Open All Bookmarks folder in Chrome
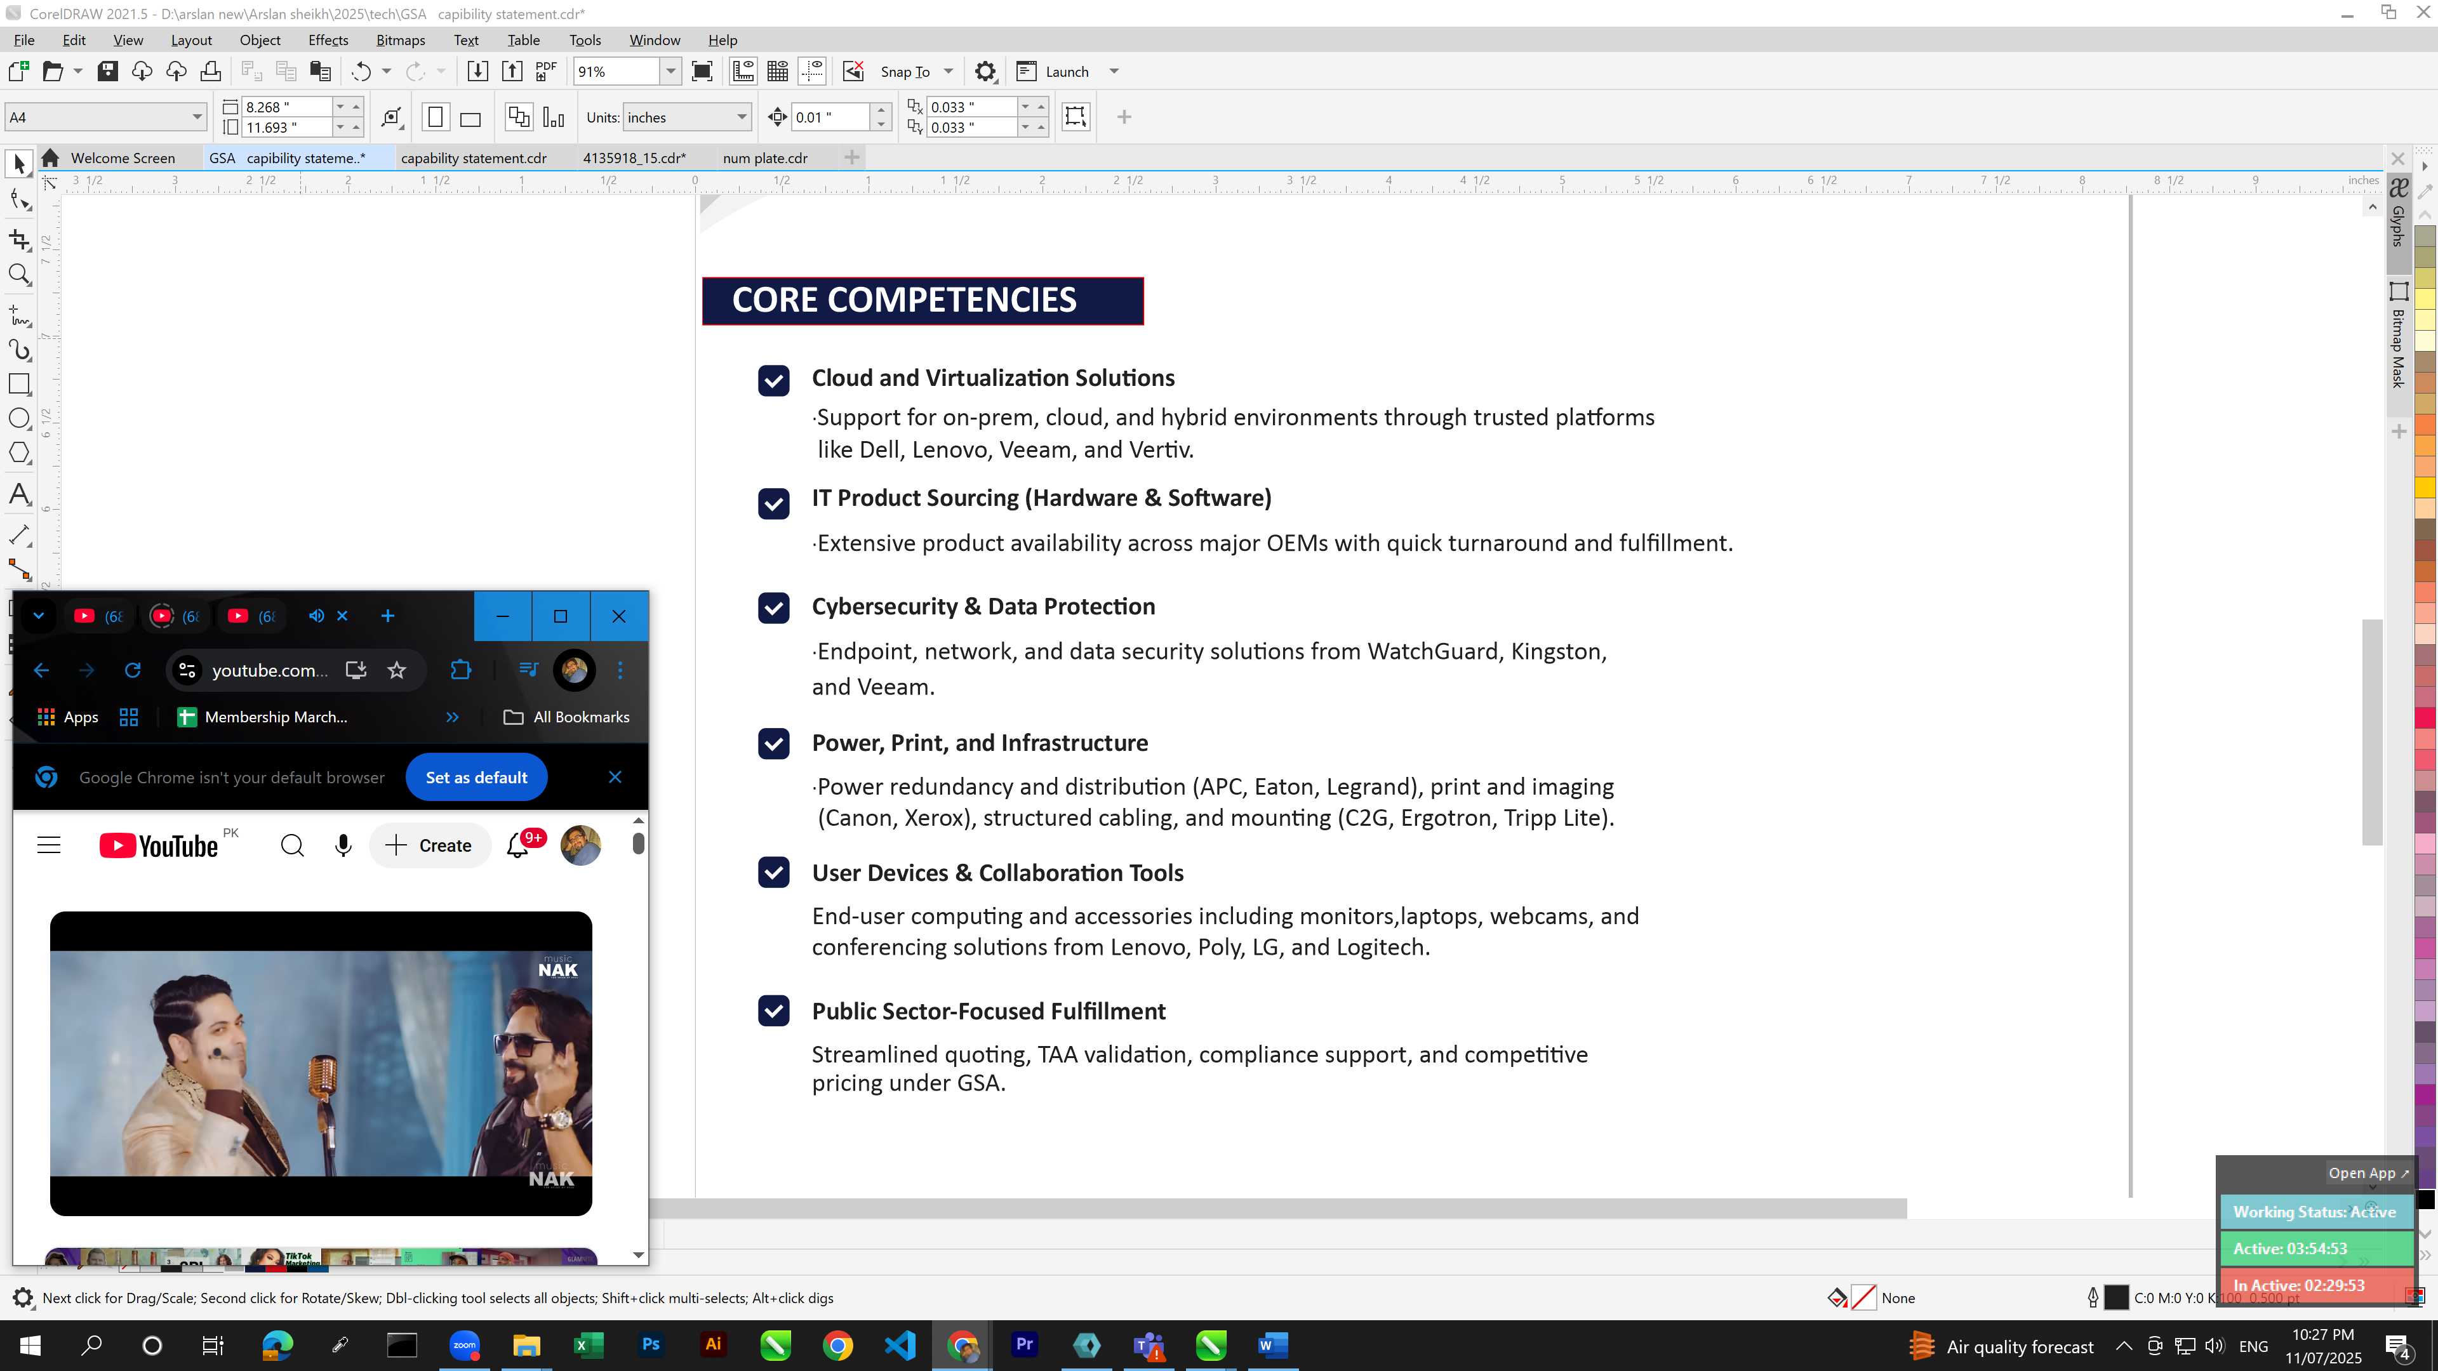Image resolution: width=2438 pixels, height=1371 pixels. pyautogui.click(x=566, y=717)
